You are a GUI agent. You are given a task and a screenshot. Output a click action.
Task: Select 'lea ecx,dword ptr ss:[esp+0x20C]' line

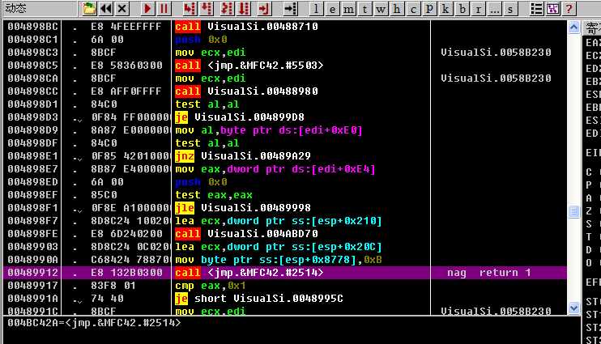[279, 247]
